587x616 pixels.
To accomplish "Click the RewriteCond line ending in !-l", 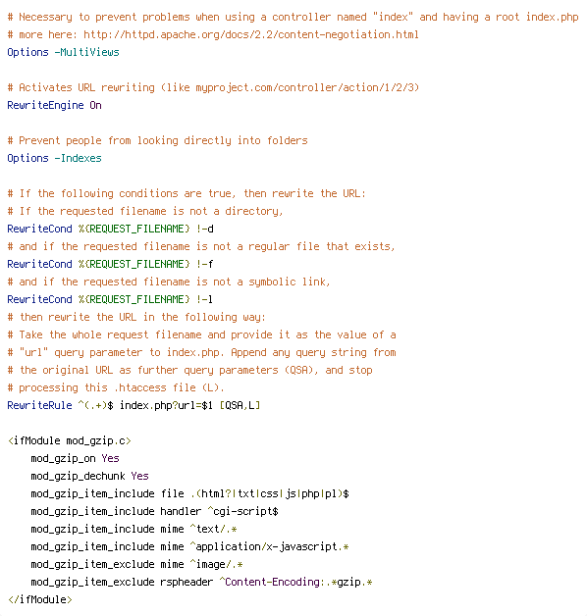I will click(x=110, y=299).
